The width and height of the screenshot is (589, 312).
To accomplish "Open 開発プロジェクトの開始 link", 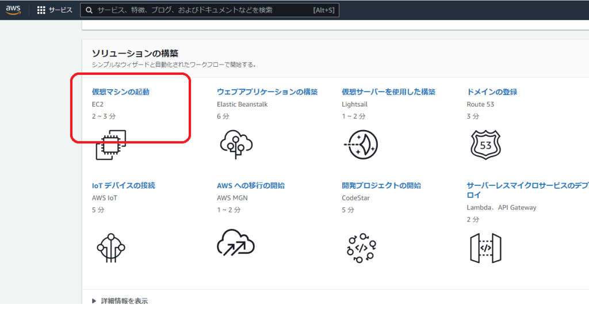I will click(x=381, y=185).
